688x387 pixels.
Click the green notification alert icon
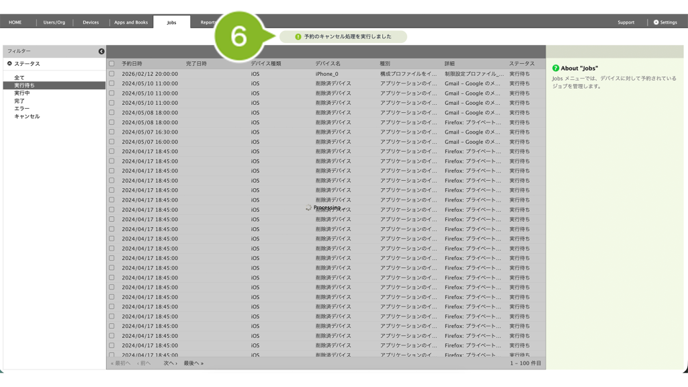pyautogui.click(x=298, y=37)
